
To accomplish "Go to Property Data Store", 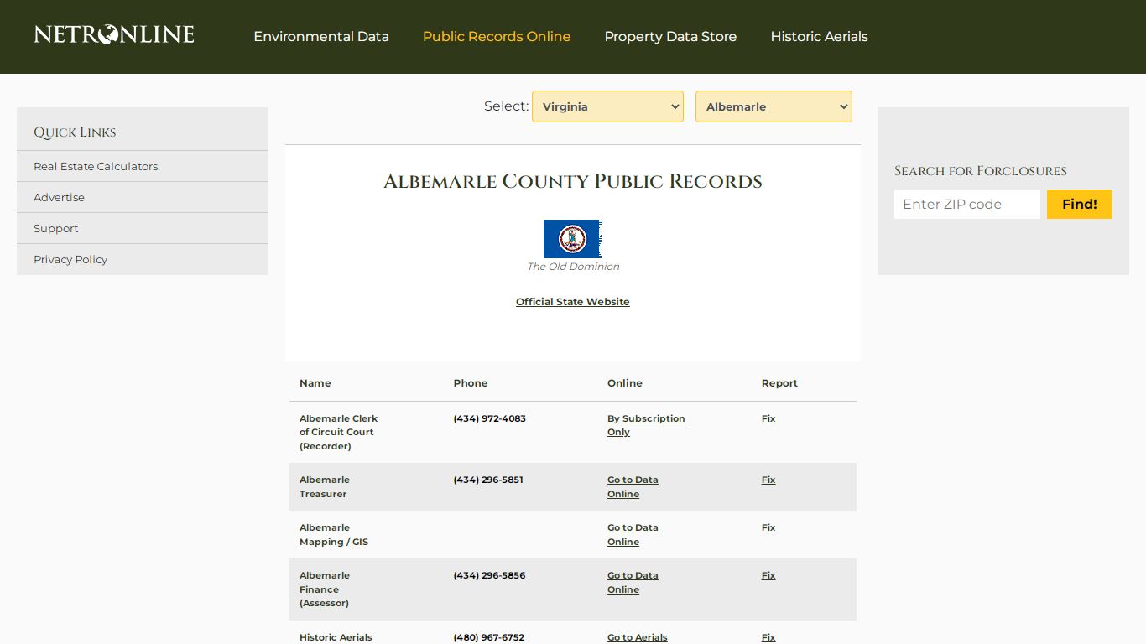I will [x=670, y=37].
